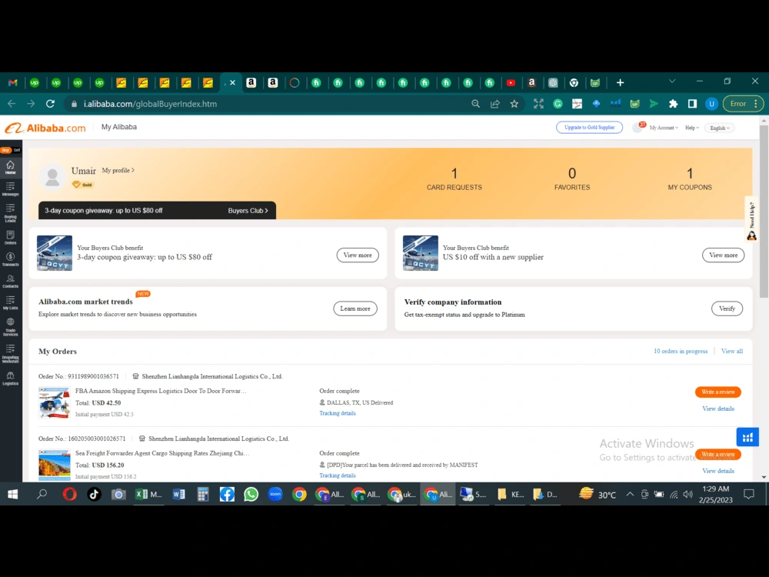769x577 pixels.
Task: Open Tracking details for the Dallas order
Action: coord(338,413)
